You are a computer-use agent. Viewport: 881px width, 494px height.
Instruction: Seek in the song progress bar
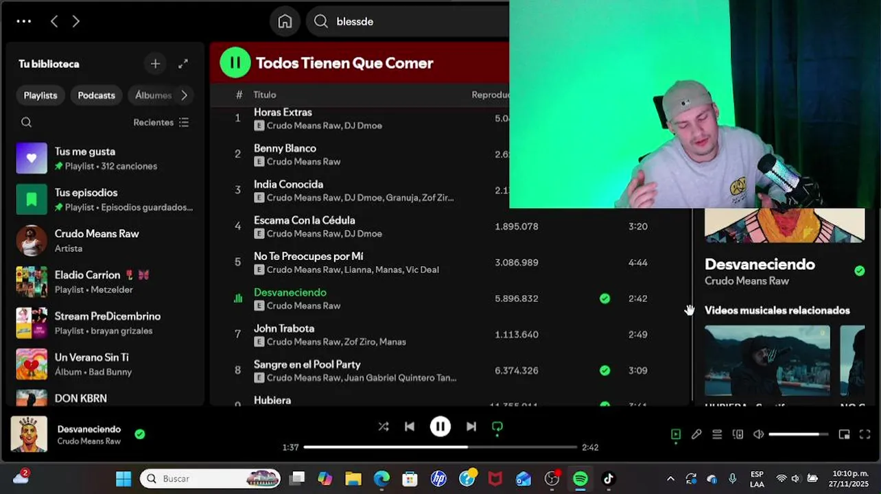[x=441, y=447]
